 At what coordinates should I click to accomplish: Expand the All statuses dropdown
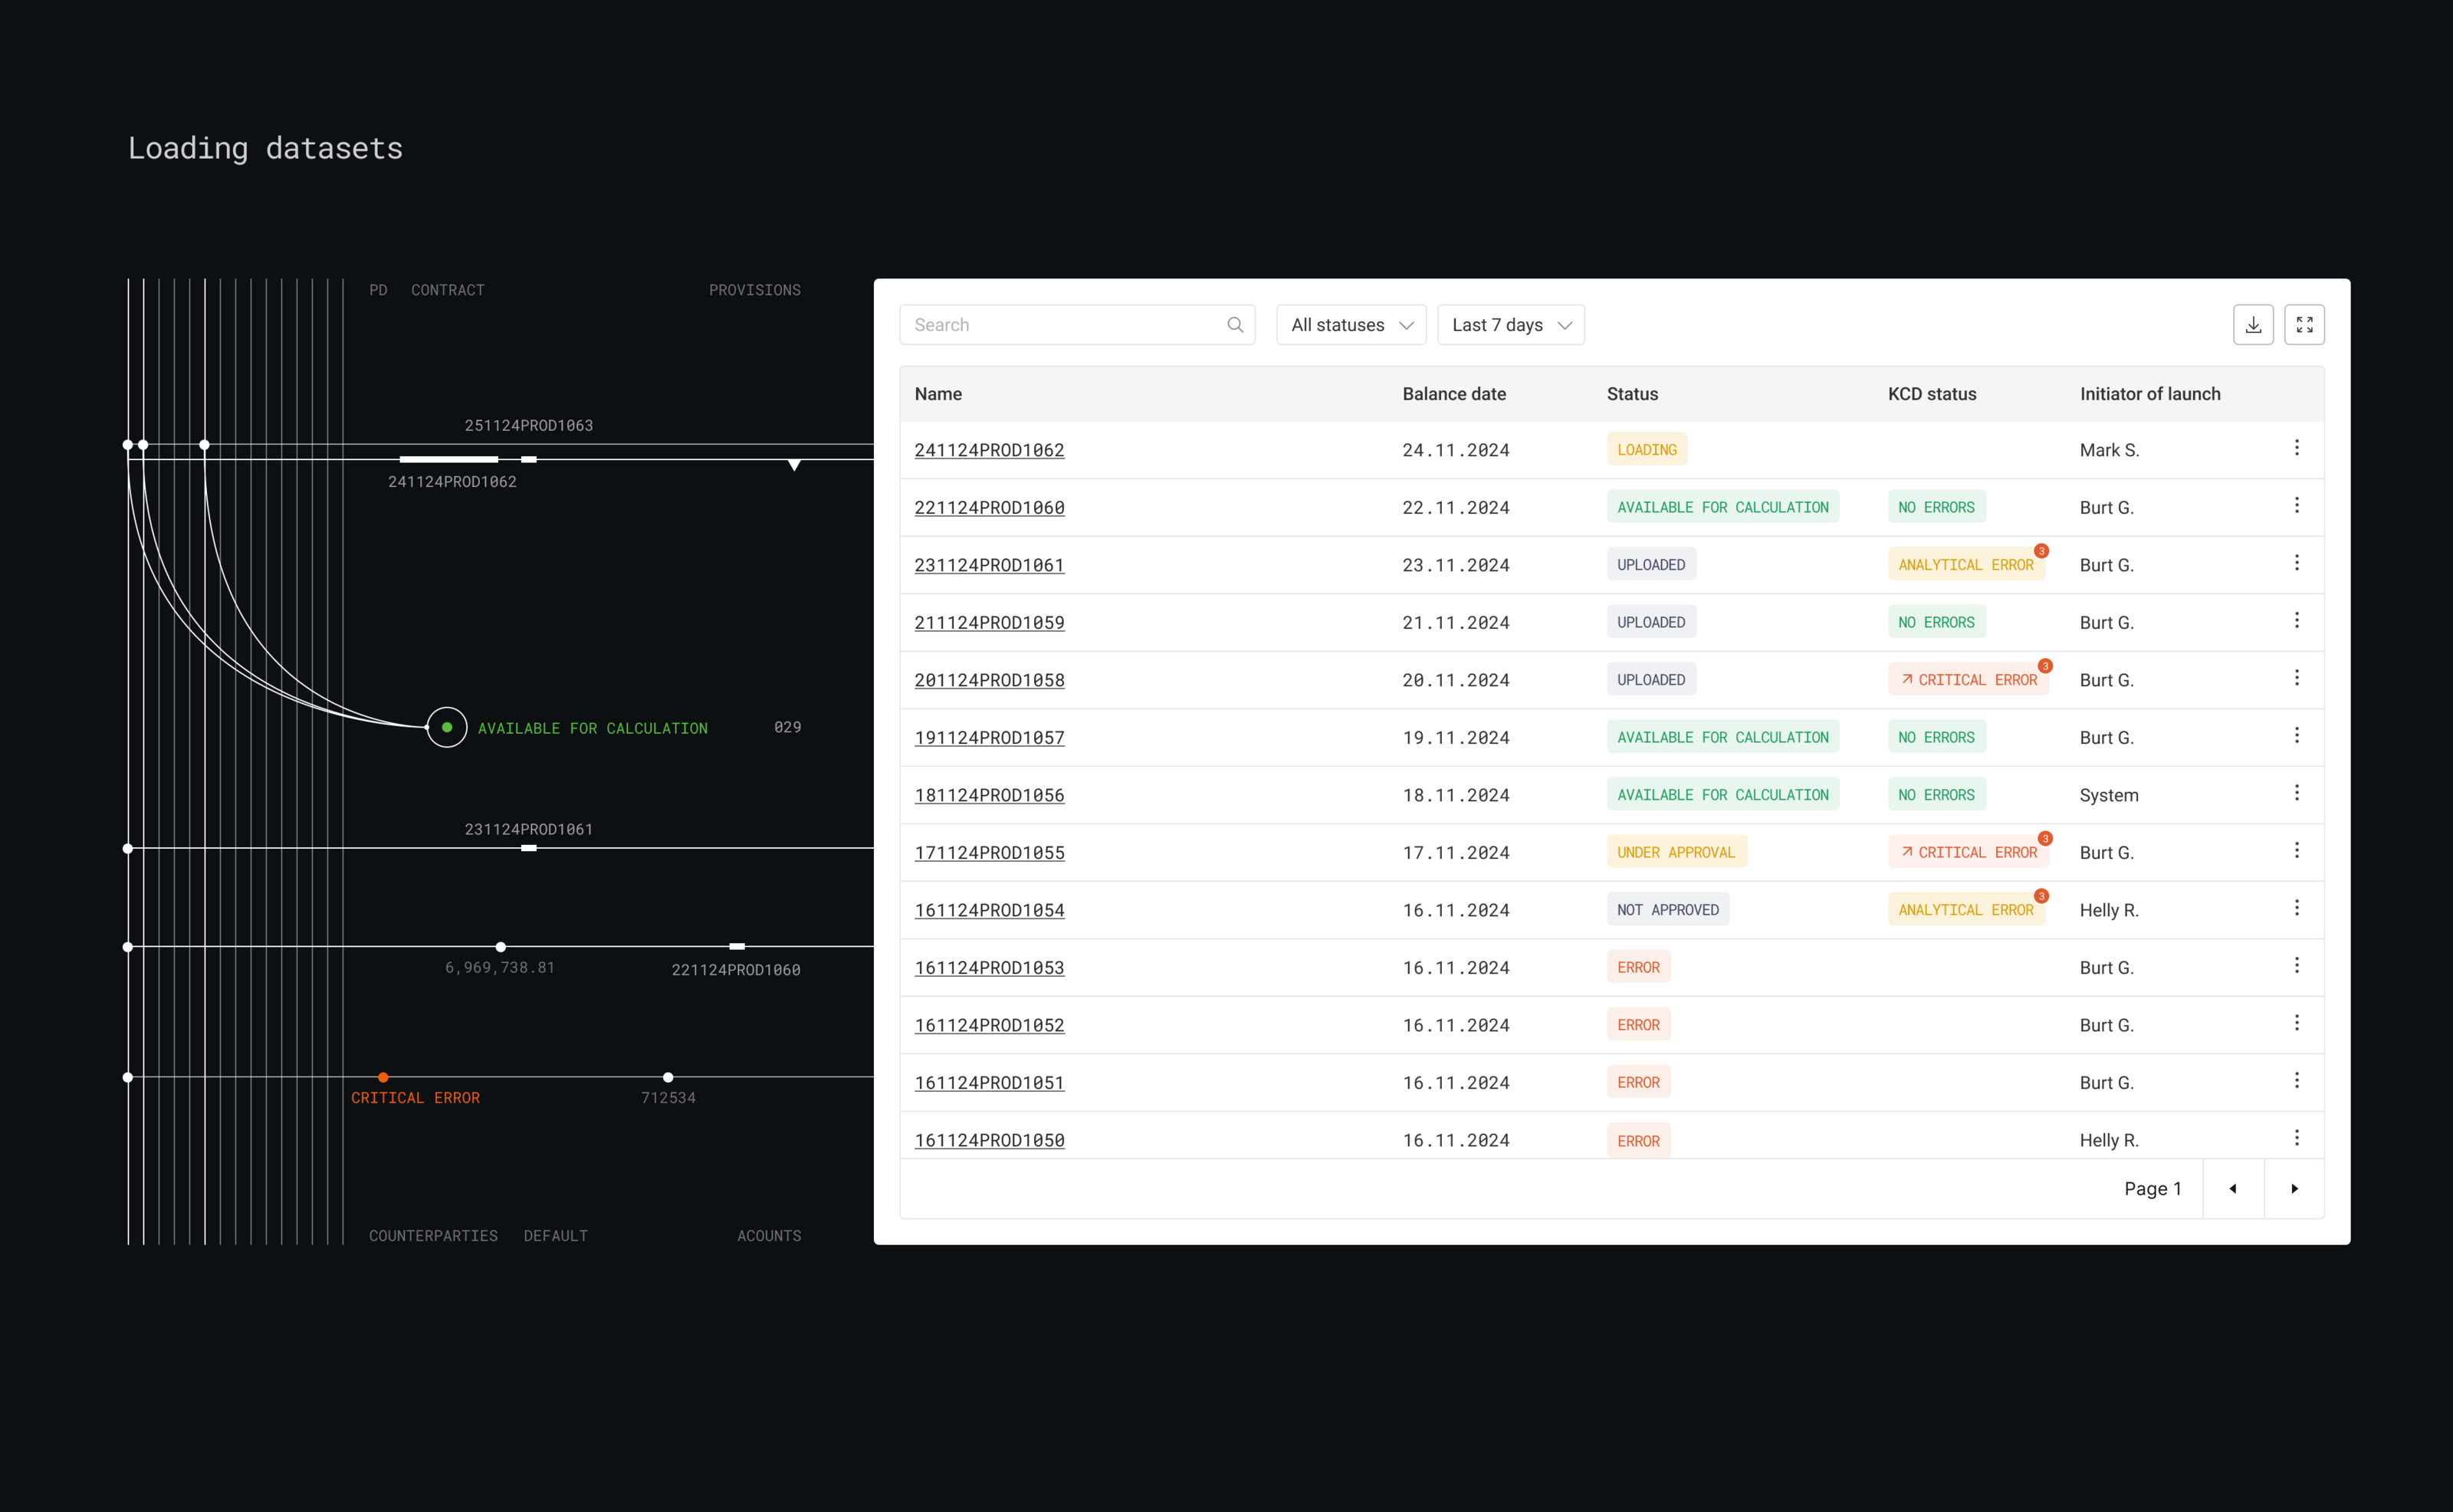point(1351,325)
